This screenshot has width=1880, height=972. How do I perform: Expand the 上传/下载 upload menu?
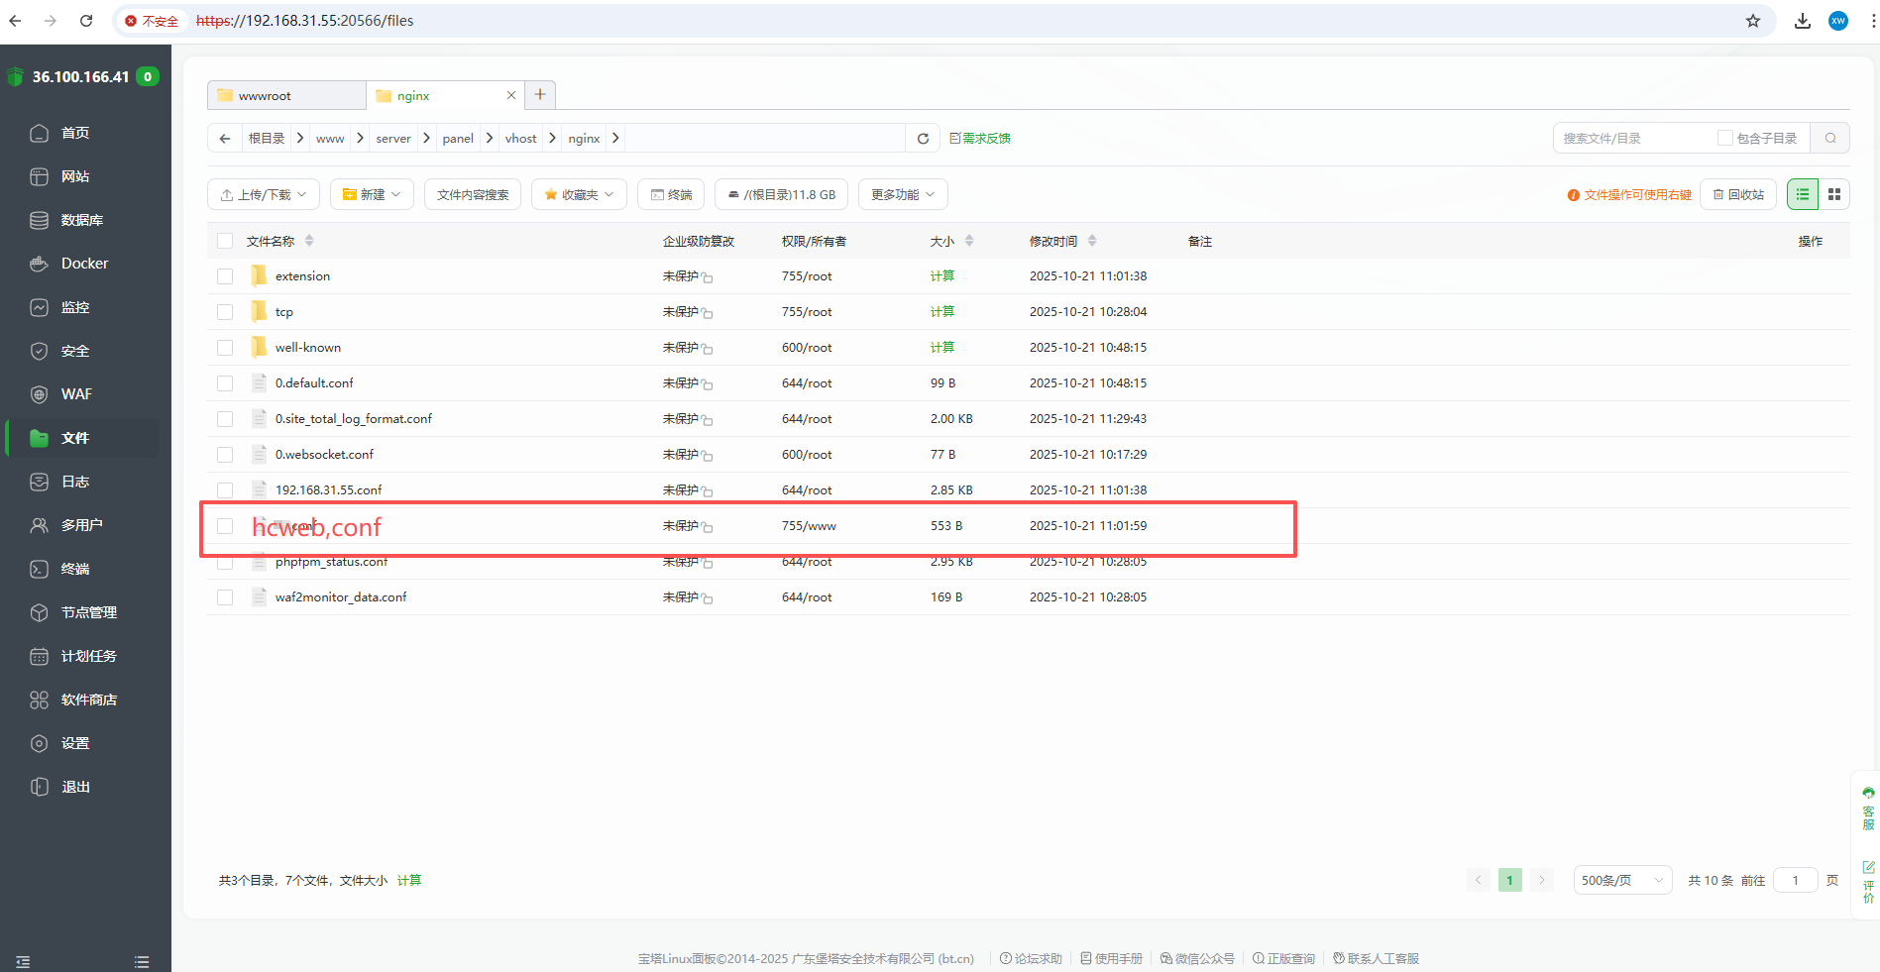[263, 194]
